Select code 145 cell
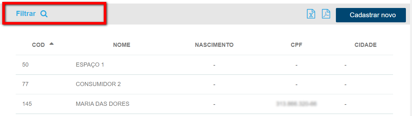This screenshot has width=412, height=116. pyautogui.click(x=27, y=104)
